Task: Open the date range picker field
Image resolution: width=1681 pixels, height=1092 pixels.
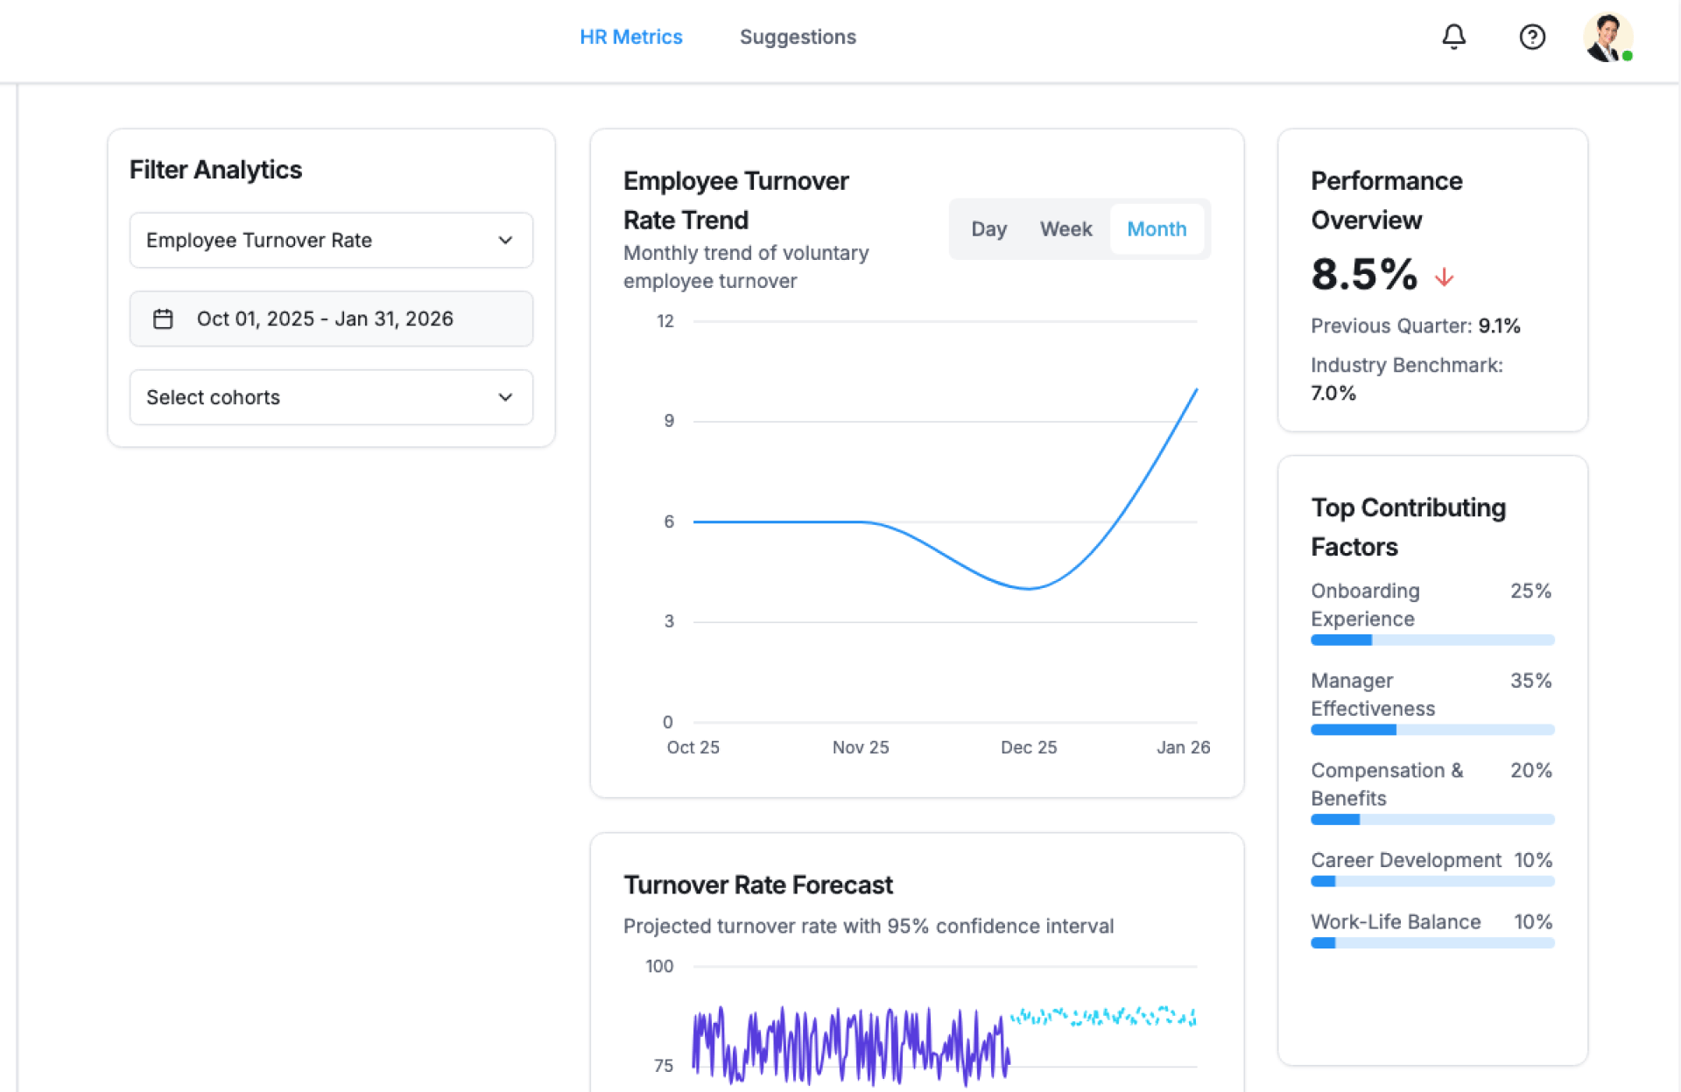Action: 330,318
